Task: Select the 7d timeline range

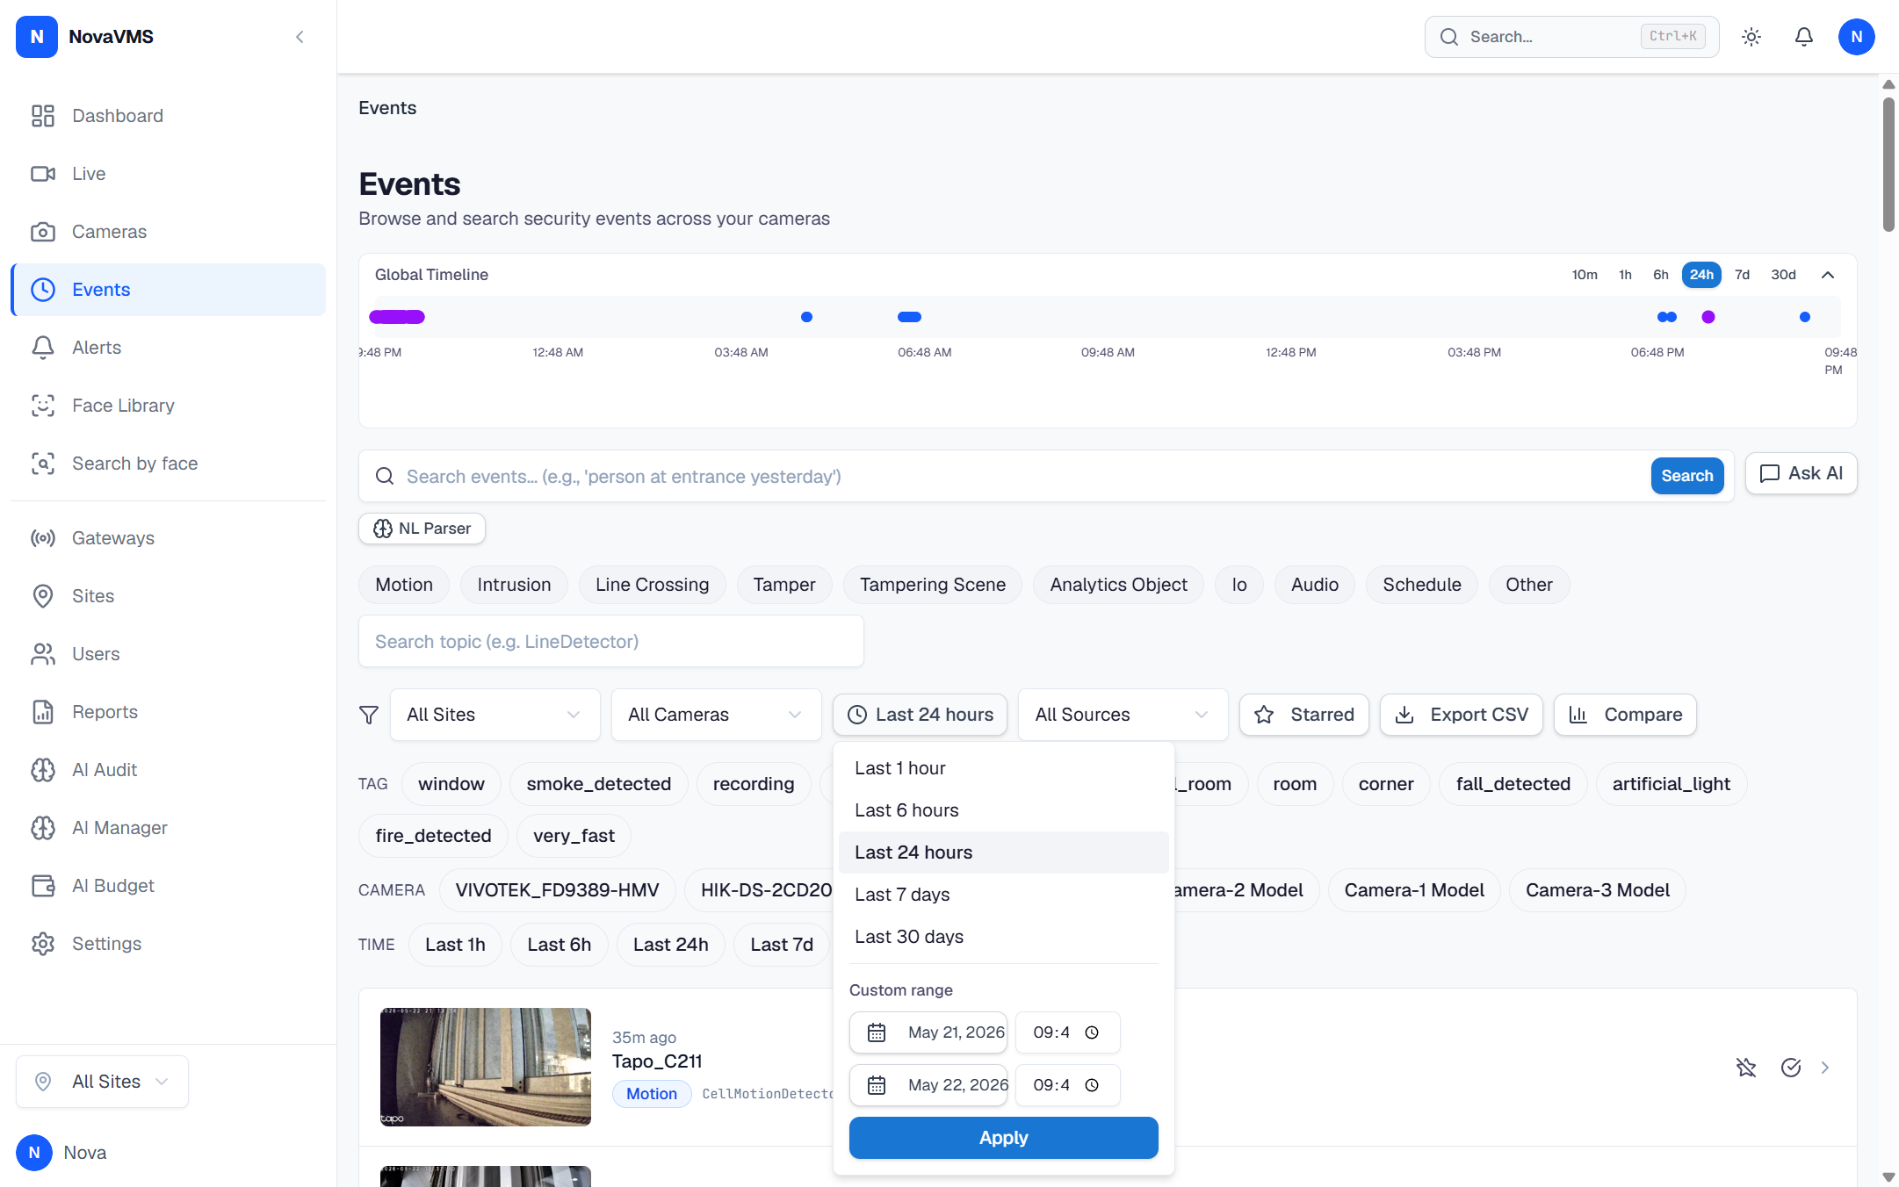Action: click(1743, 275)
